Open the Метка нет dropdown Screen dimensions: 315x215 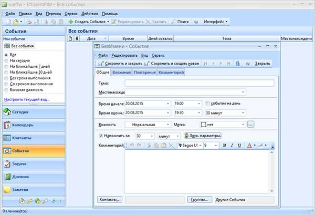pyautogui.click(x=243, y=125)
